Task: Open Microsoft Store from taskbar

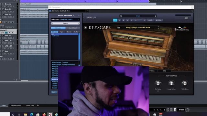Action: coord(38,115)
